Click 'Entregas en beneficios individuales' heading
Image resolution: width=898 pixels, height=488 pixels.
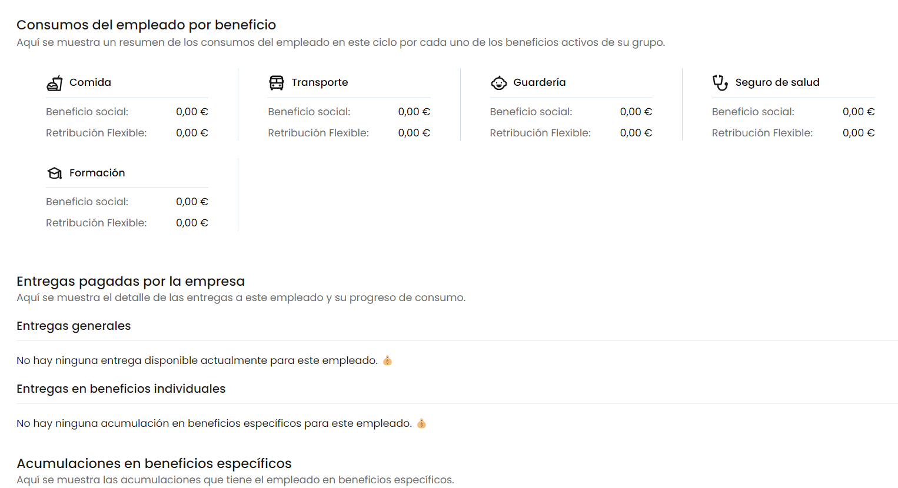click(x=121, y=389)
